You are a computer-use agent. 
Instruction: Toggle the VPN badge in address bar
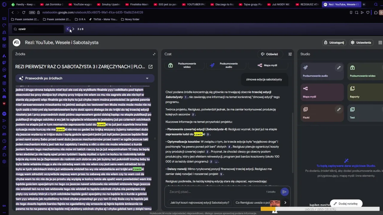tap(32, 13)
